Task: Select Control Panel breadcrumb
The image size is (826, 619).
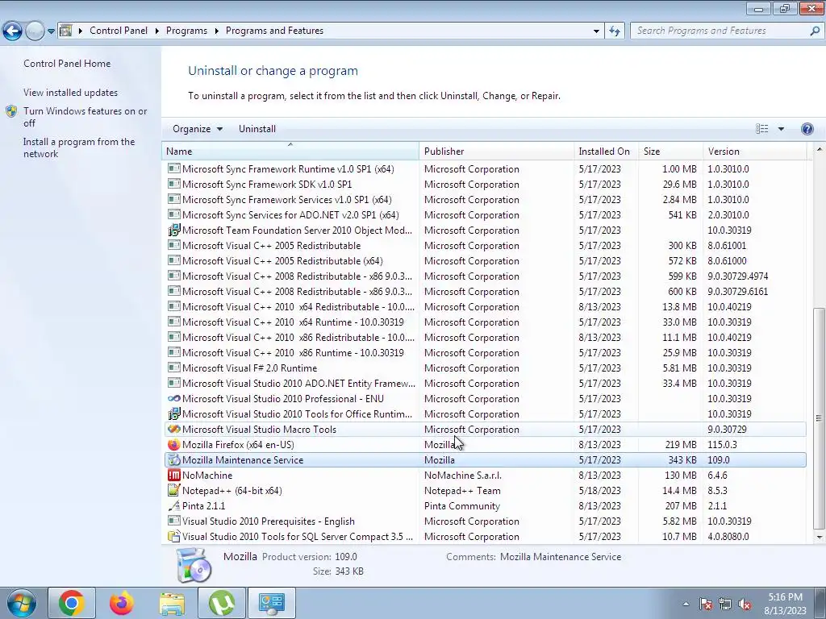Action: (x=119, y=31)
